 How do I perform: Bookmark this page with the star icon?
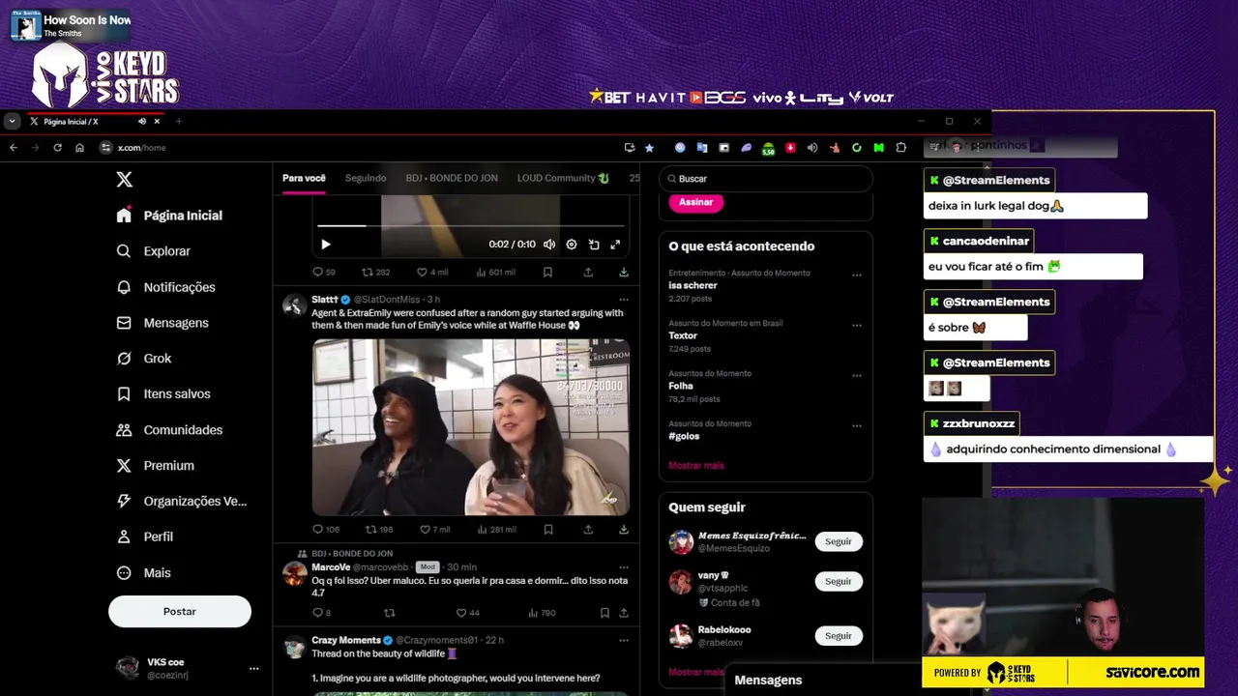[x=649, y=148]
